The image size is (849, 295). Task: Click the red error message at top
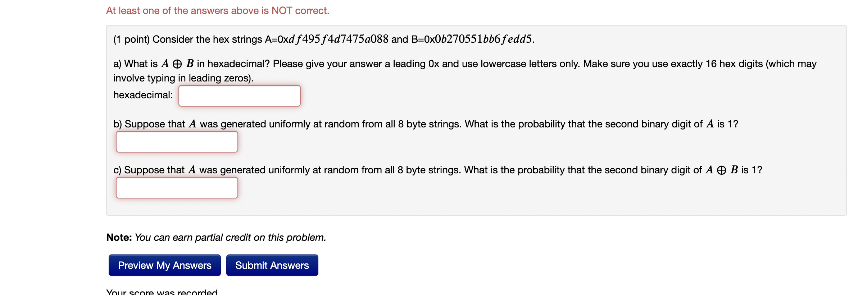click(x=217, y=10)
